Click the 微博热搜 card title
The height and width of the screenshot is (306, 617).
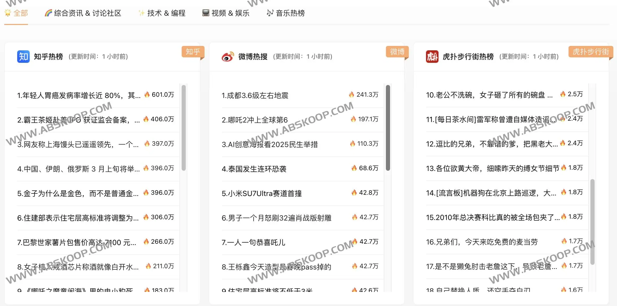(x=252, y=56)
